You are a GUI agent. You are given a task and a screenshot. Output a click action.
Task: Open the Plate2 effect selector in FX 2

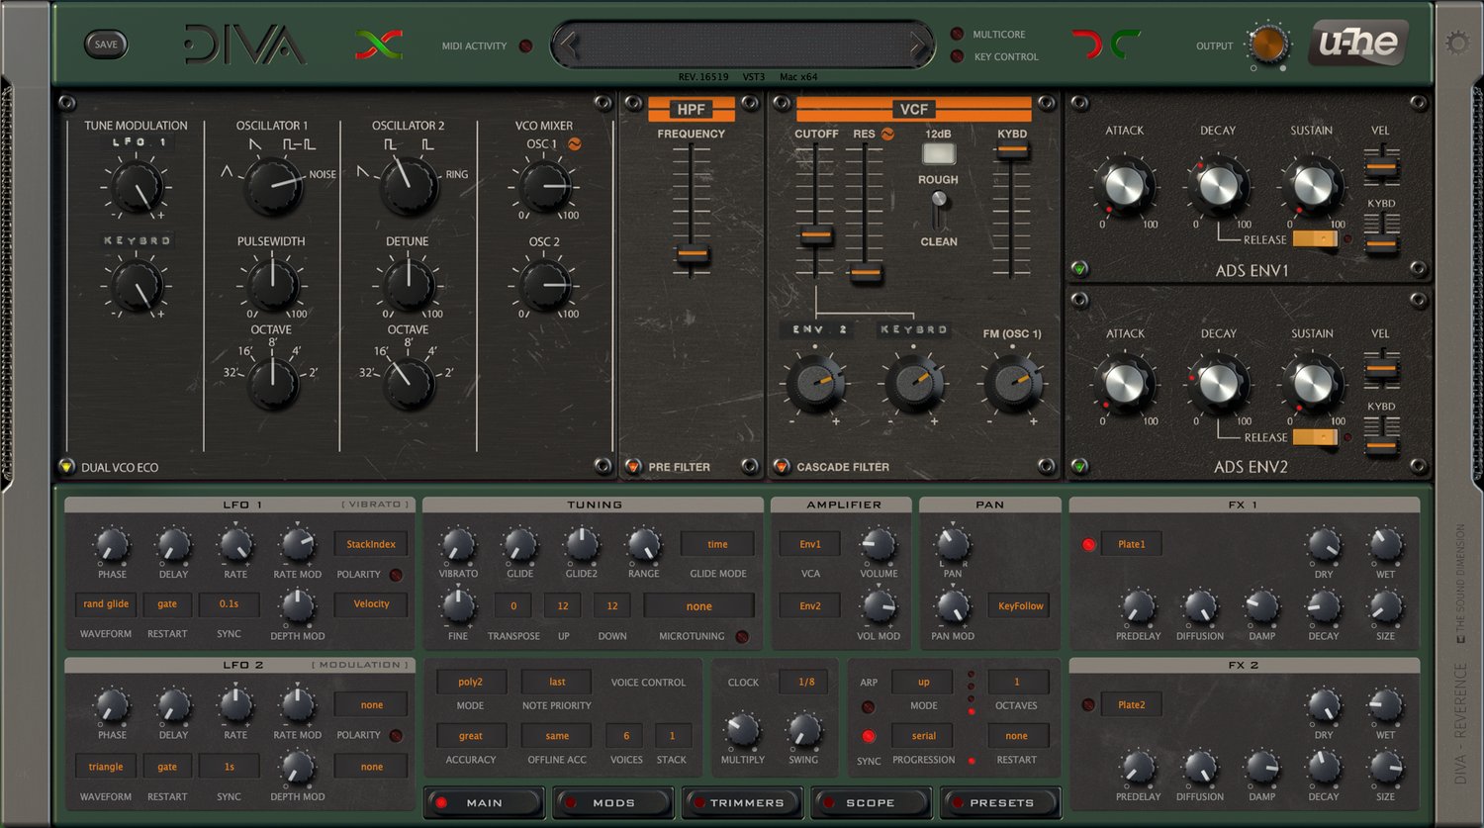tap(1131, 705)
